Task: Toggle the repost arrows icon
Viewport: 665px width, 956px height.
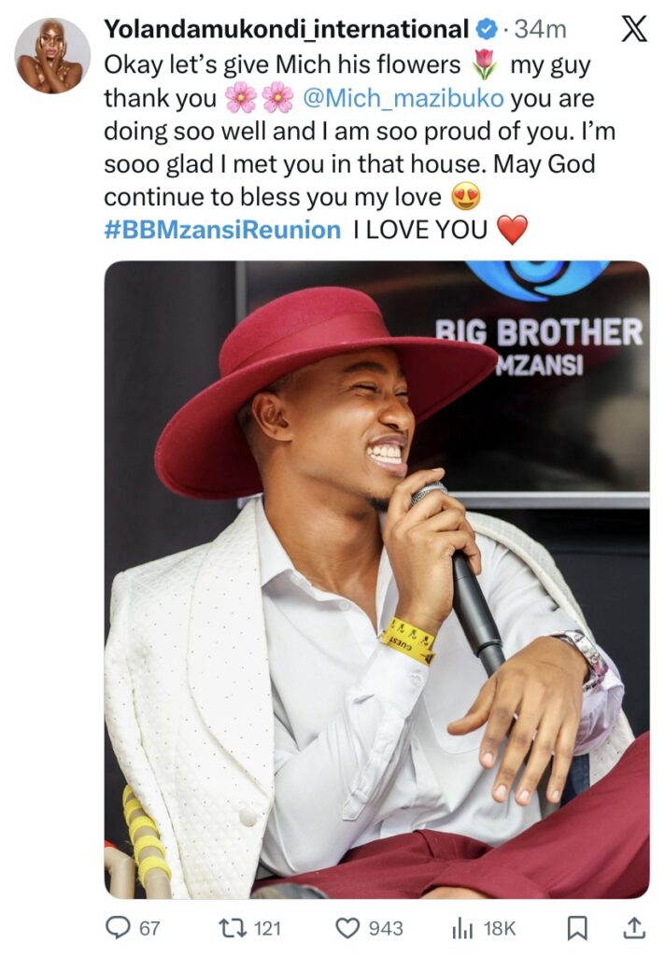Action: coord(229,927)
